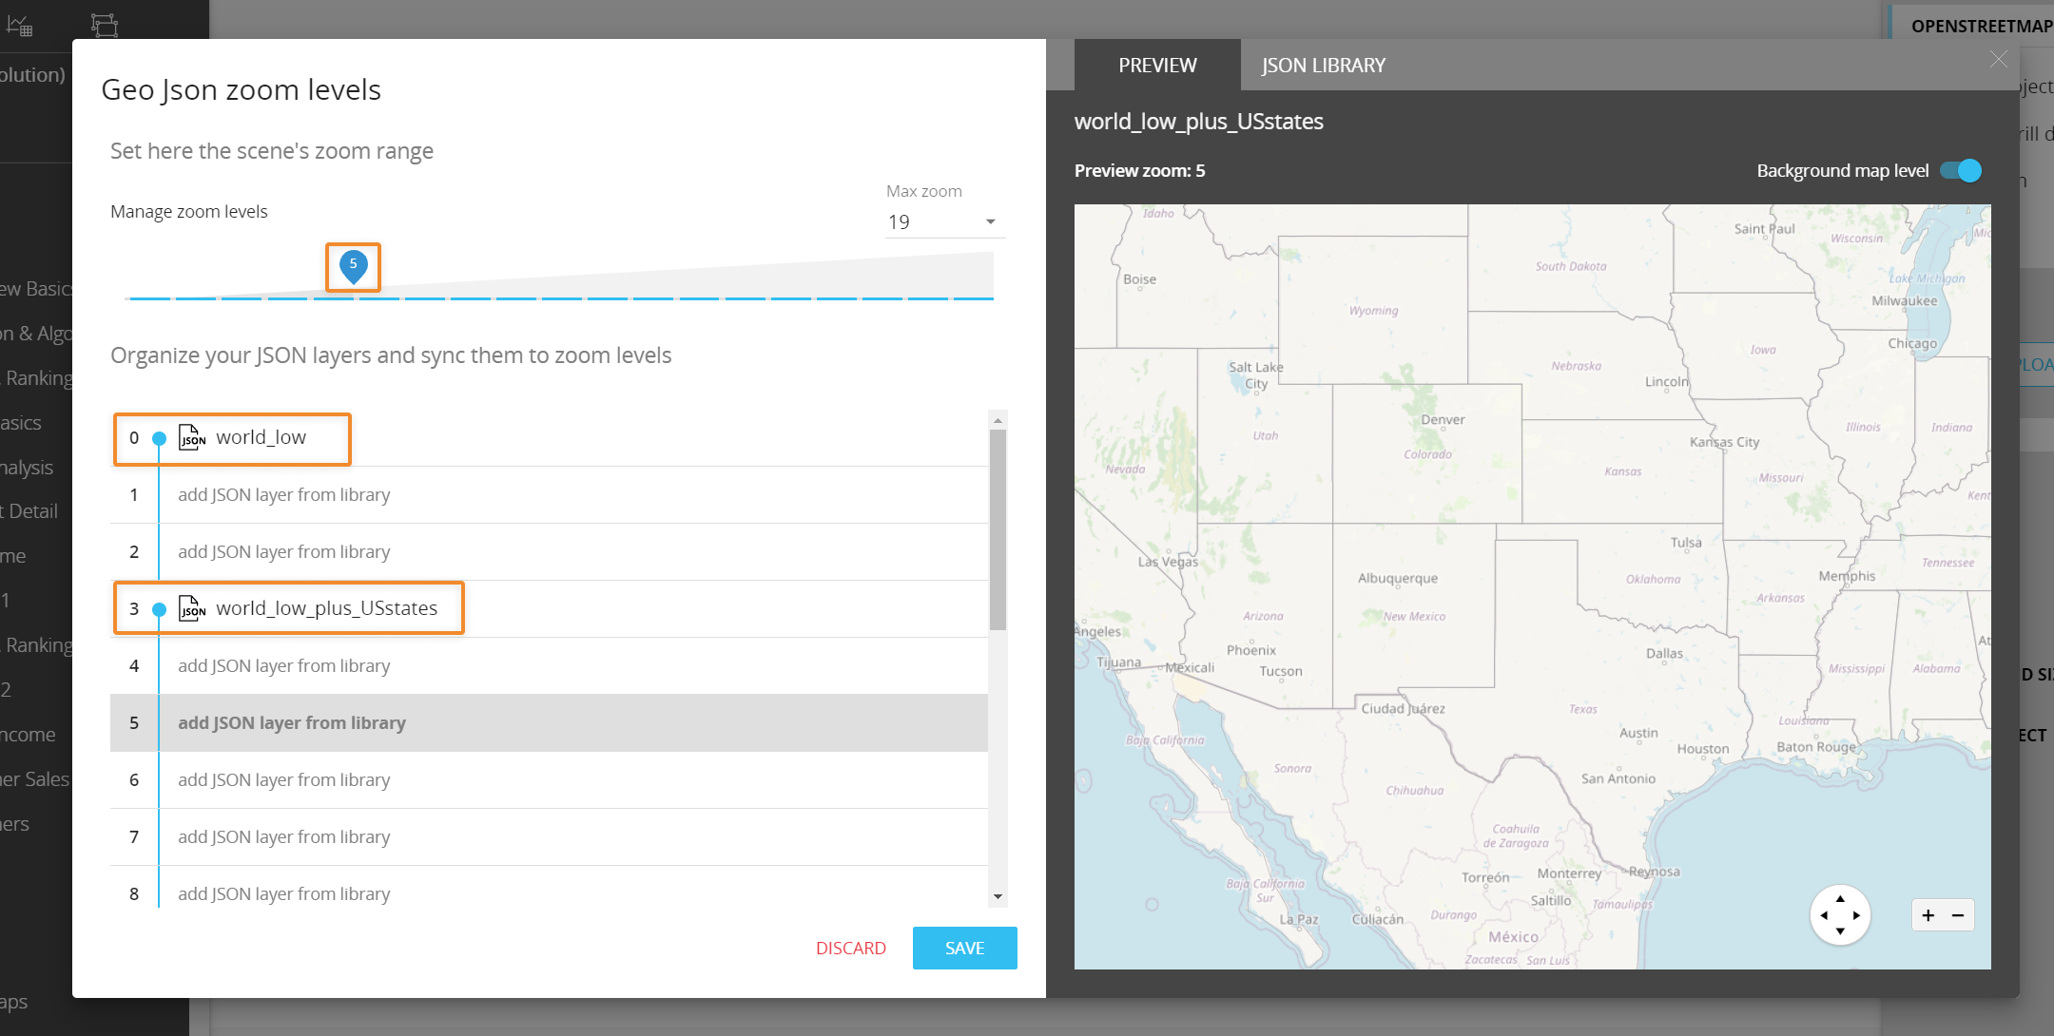Click the SAVE button
The width and height of the screenshot is (2054, 1036).
(964, 948)
